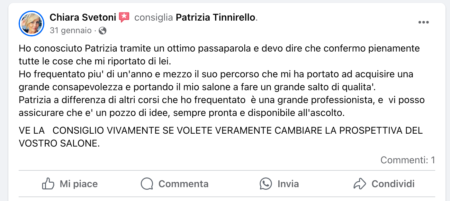Click the word consiglia in the header
Image resolution: width=450 pixels, height=201 pixels.
tap(154, 17)
